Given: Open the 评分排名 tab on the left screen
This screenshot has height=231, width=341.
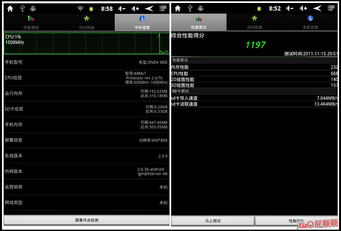Looking at the screenshot, I should [x=87, y=22].
